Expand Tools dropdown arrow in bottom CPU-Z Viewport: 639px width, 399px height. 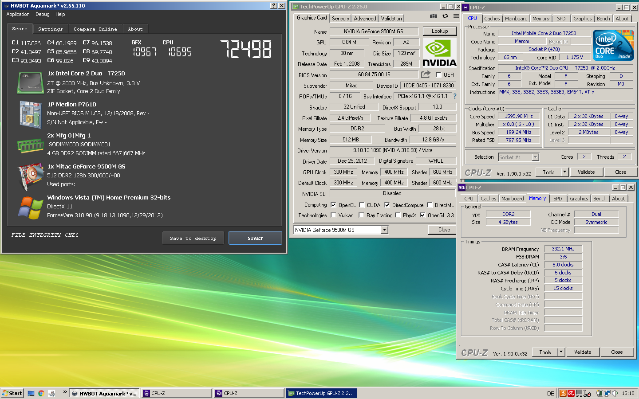[561, 352]
